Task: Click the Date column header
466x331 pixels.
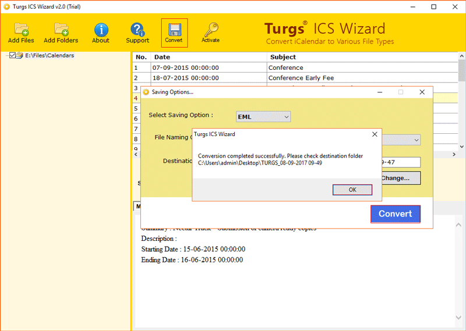Action: coord(209,57)
